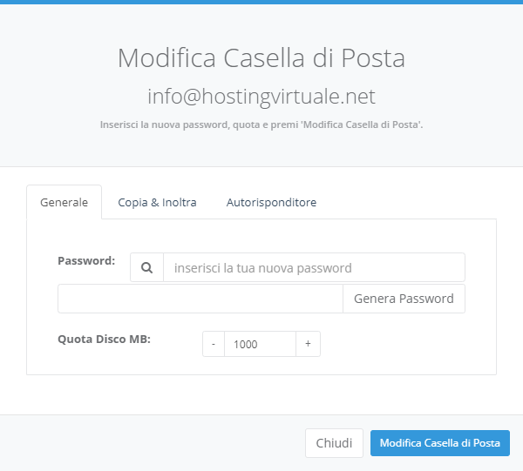The width and height of the screenshot is (523, 471).
Task: Click the Password: label
Action: tap(86, 260)
